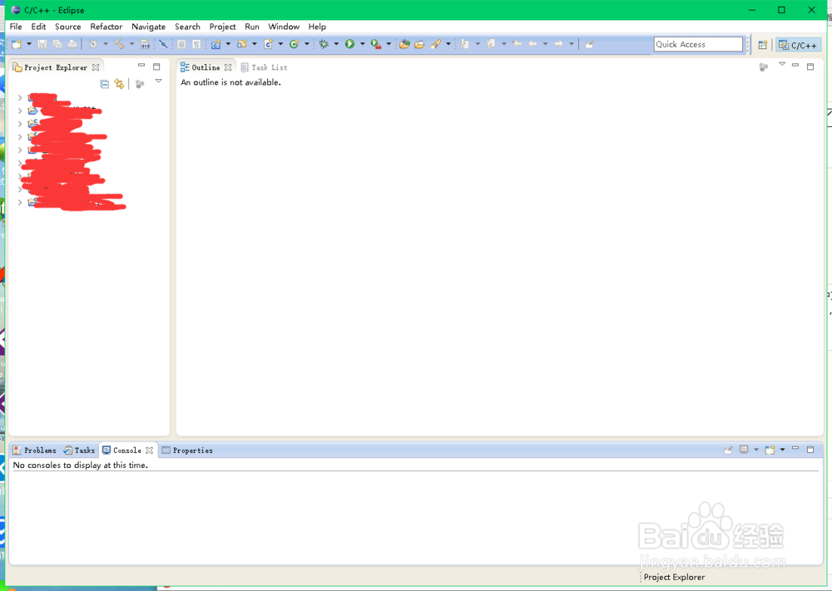Click the Search flashlight icon
Screen dimensions: 832x591
tap(436, 45)
